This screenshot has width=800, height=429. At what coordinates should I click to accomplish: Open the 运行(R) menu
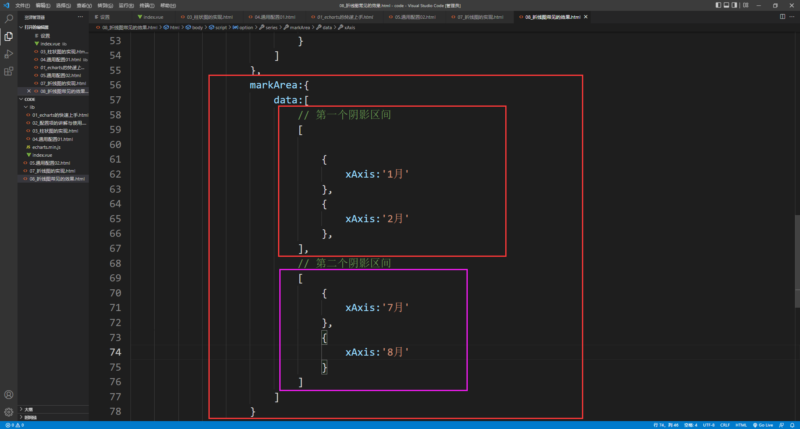tap(126, 5)
